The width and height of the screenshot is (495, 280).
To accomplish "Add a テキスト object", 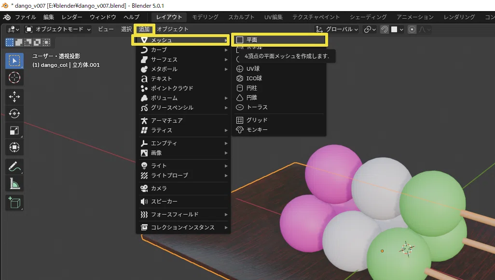I will coord(183,79).
